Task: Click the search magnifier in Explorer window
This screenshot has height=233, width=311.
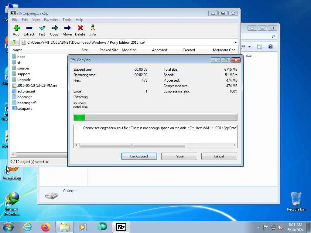Action: [274, 36]
